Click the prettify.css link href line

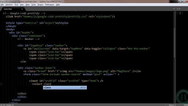click(x=61, y=16)
